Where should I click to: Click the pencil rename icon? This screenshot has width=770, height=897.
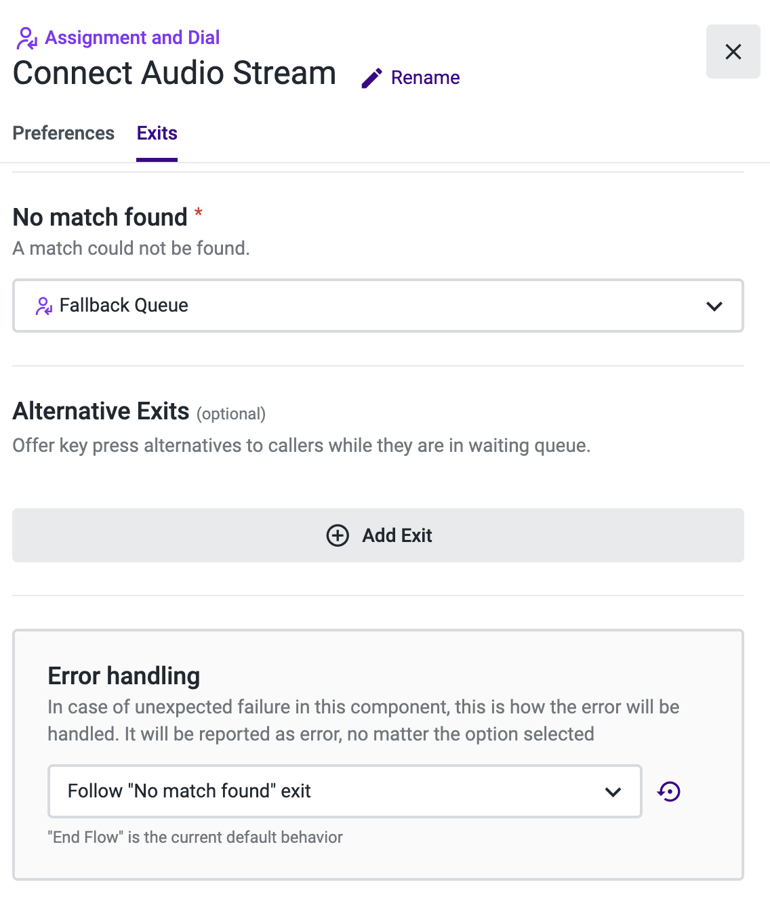371,79
